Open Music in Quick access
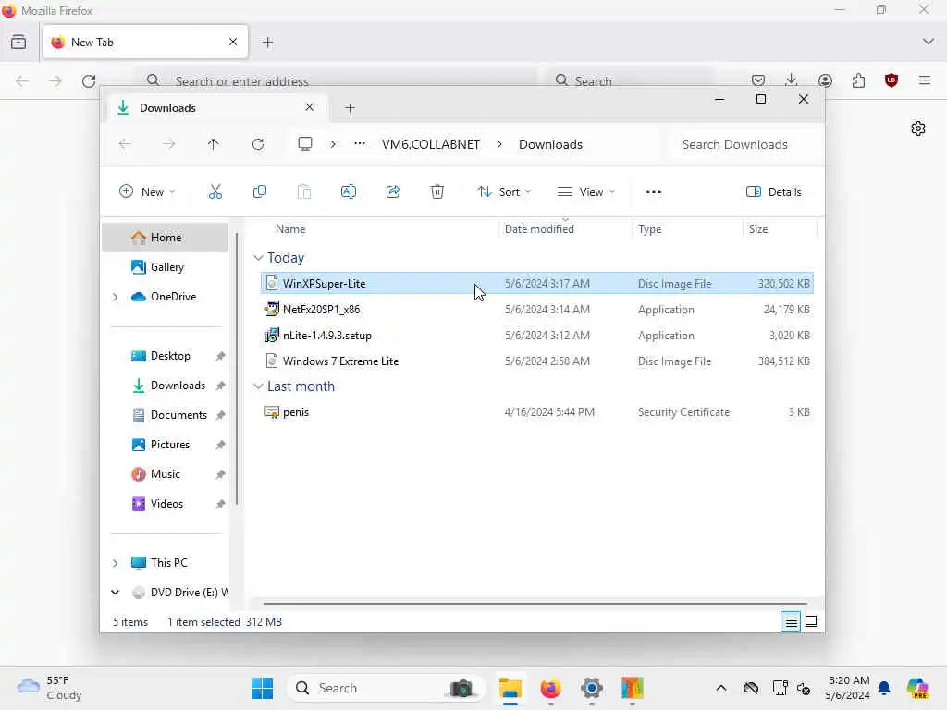The width and height of the screenshot is (947, 710). coord(165,474)
